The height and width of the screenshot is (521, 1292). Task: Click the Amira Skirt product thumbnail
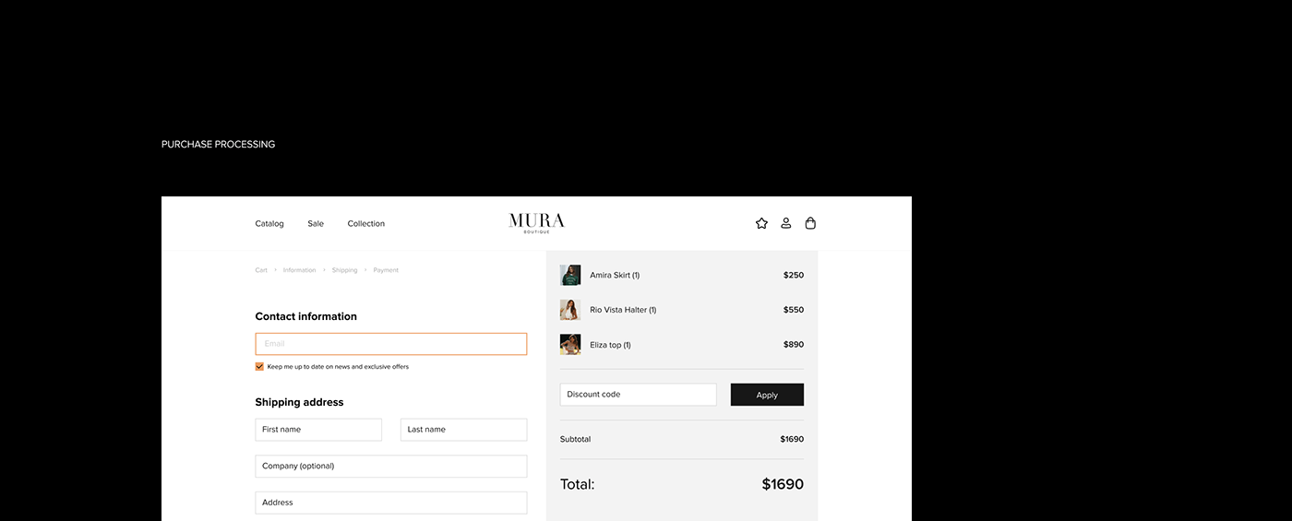pyautogui.click(x=570, y=275)
